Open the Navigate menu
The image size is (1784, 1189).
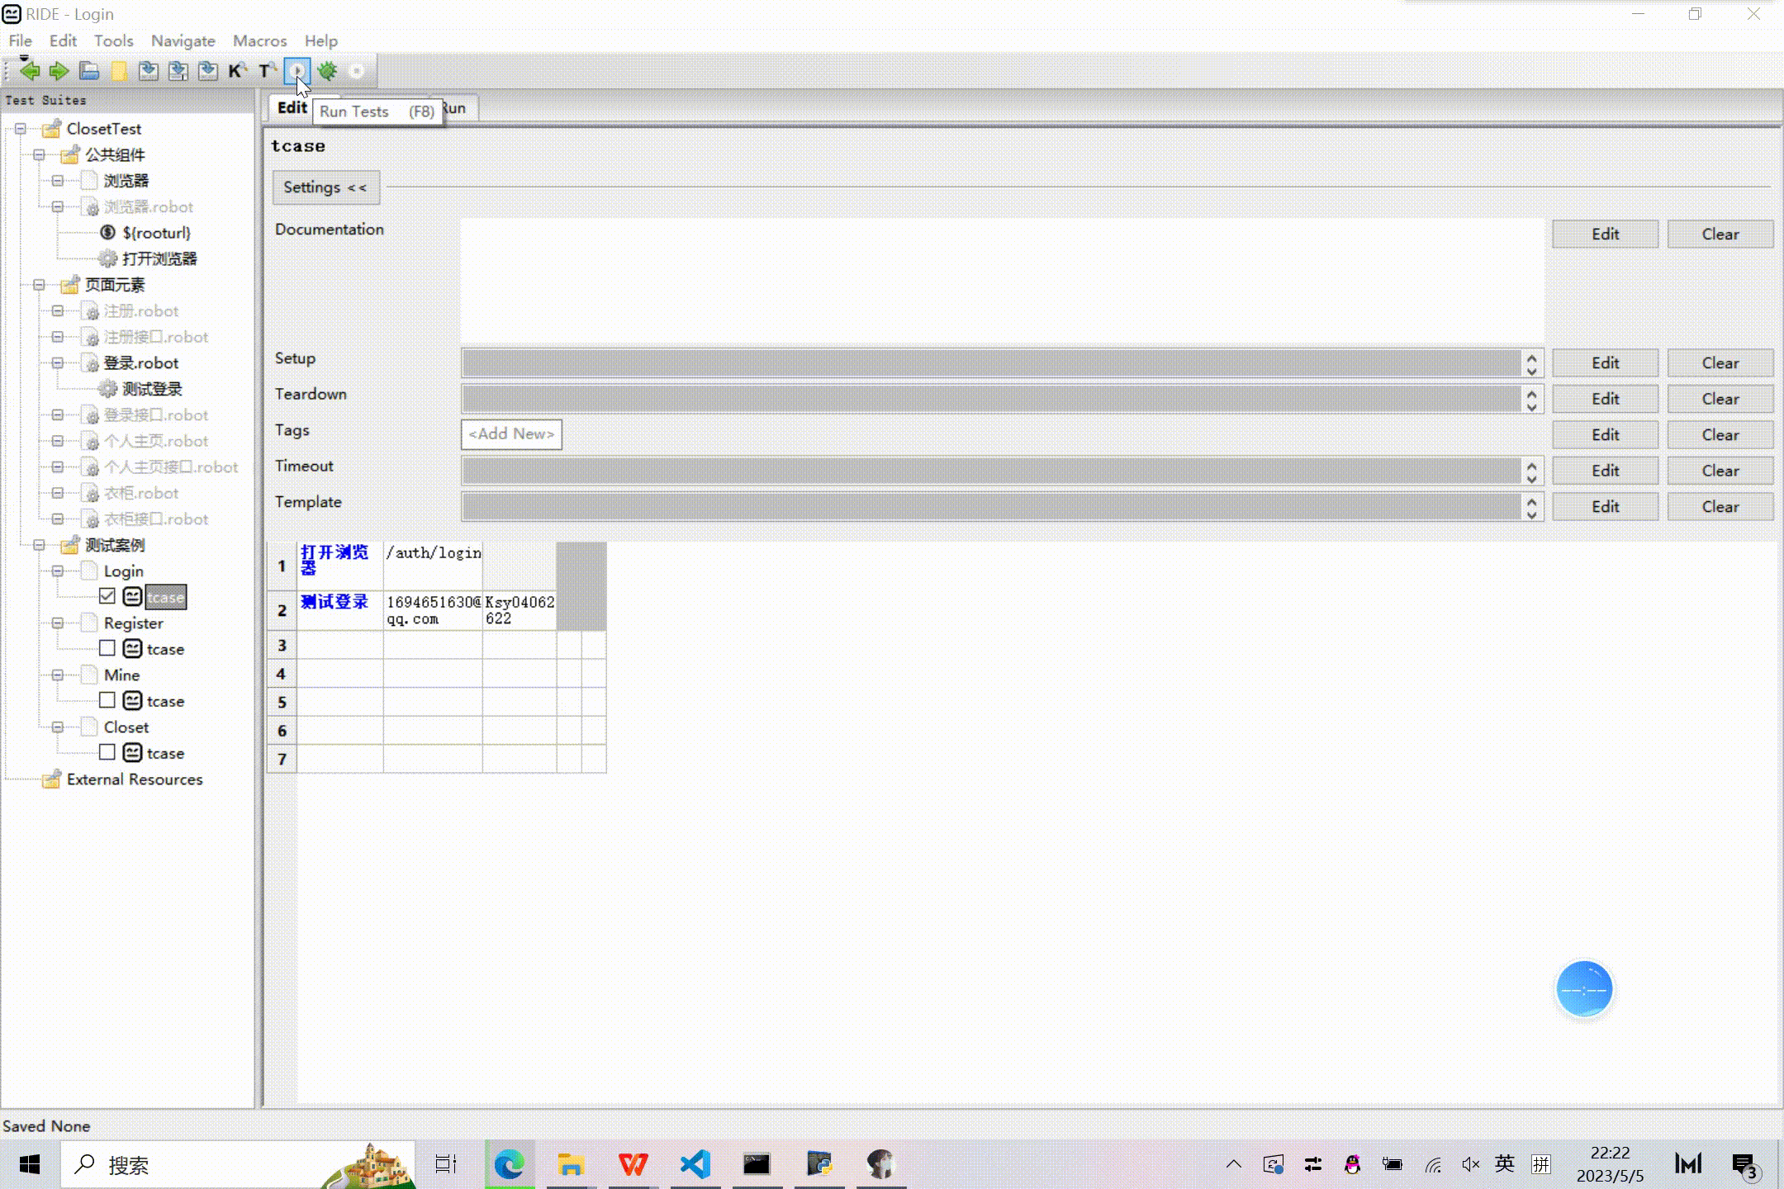(x=183, y=40)
